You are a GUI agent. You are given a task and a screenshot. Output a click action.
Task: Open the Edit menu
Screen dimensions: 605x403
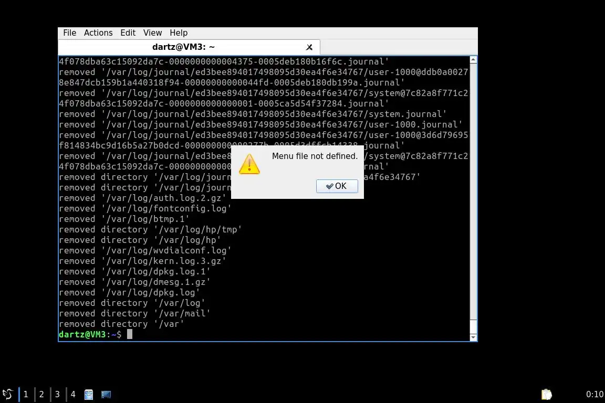(x=128, y=33)
